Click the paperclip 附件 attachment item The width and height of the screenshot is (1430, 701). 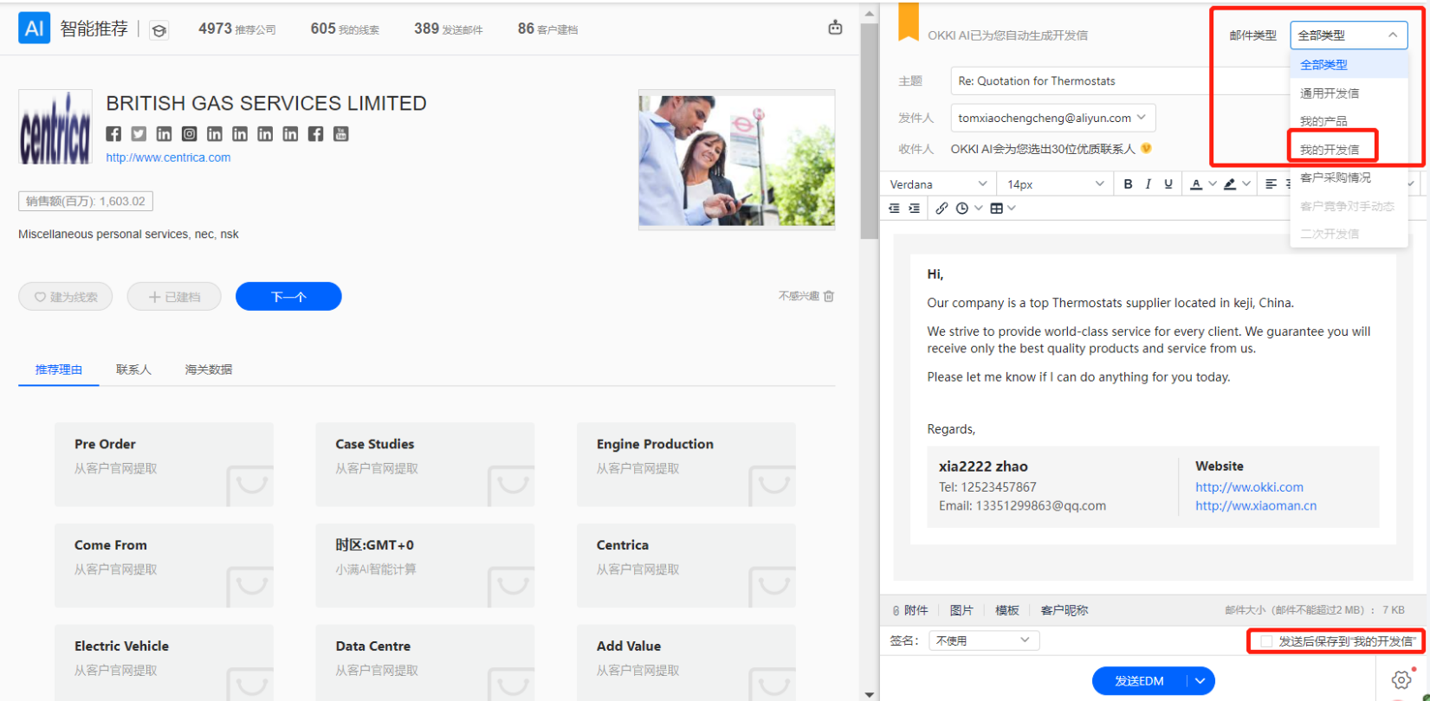(x=910, y=610)
